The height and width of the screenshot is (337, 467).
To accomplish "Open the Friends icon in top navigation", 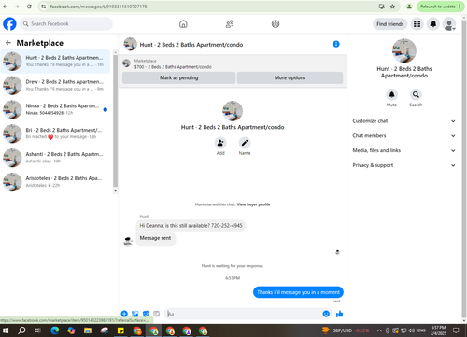I will pyautogui.click(x=230, y=24).
